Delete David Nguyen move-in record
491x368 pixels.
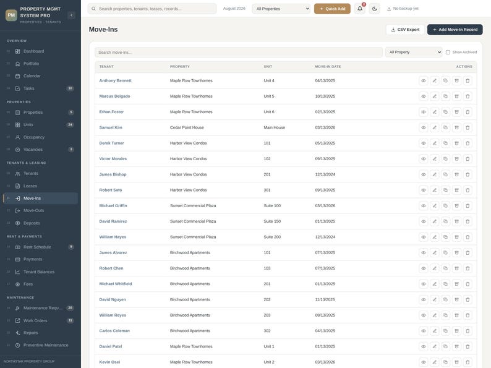[x=468, y=300]
